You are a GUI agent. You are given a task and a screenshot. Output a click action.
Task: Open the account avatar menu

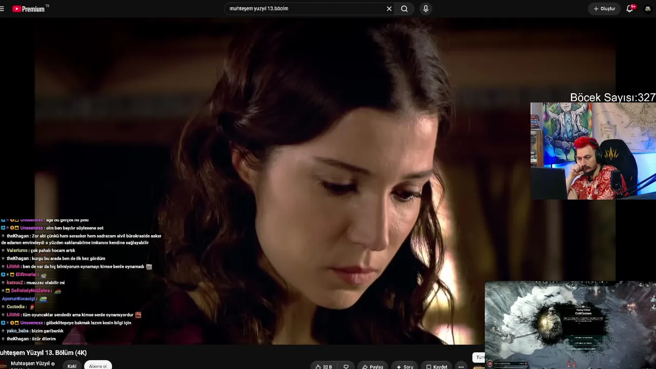(649, 9)
